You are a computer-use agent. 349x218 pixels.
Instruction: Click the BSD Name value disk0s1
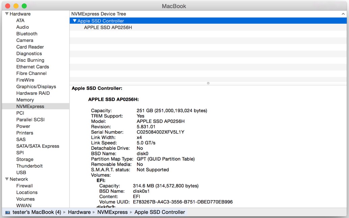click(141, 191)
